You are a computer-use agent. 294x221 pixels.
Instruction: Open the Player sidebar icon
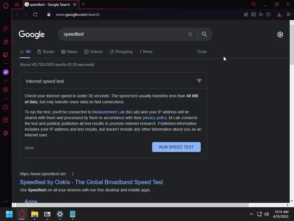(x=6, y=90)
